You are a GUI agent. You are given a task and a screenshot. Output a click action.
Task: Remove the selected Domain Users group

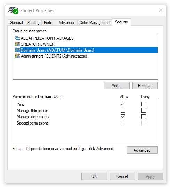[145, 85]
